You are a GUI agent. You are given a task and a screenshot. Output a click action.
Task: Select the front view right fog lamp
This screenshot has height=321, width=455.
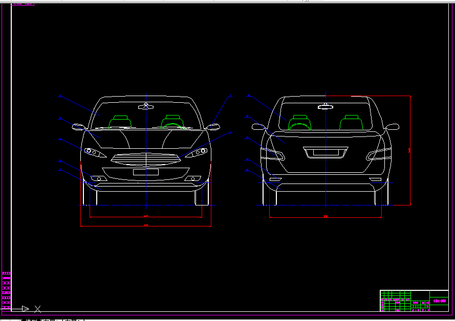pos(193,178)
